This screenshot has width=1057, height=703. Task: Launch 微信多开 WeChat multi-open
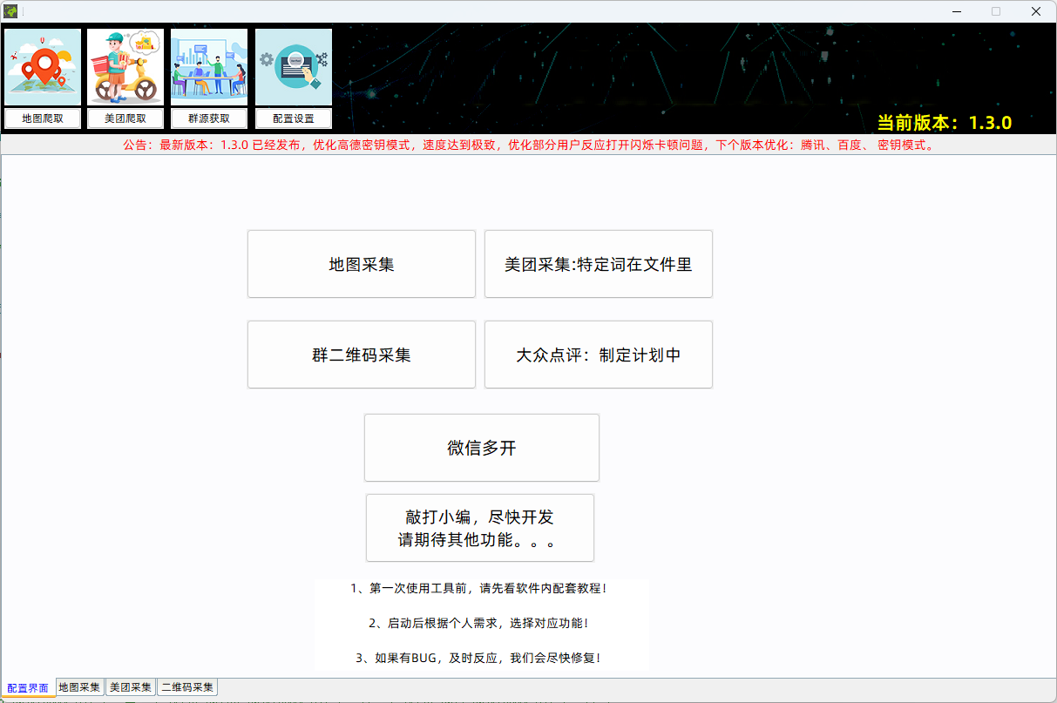tap(481, 447)
